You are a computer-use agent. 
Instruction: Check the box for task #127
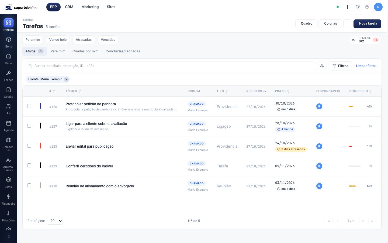click(29, 126)
